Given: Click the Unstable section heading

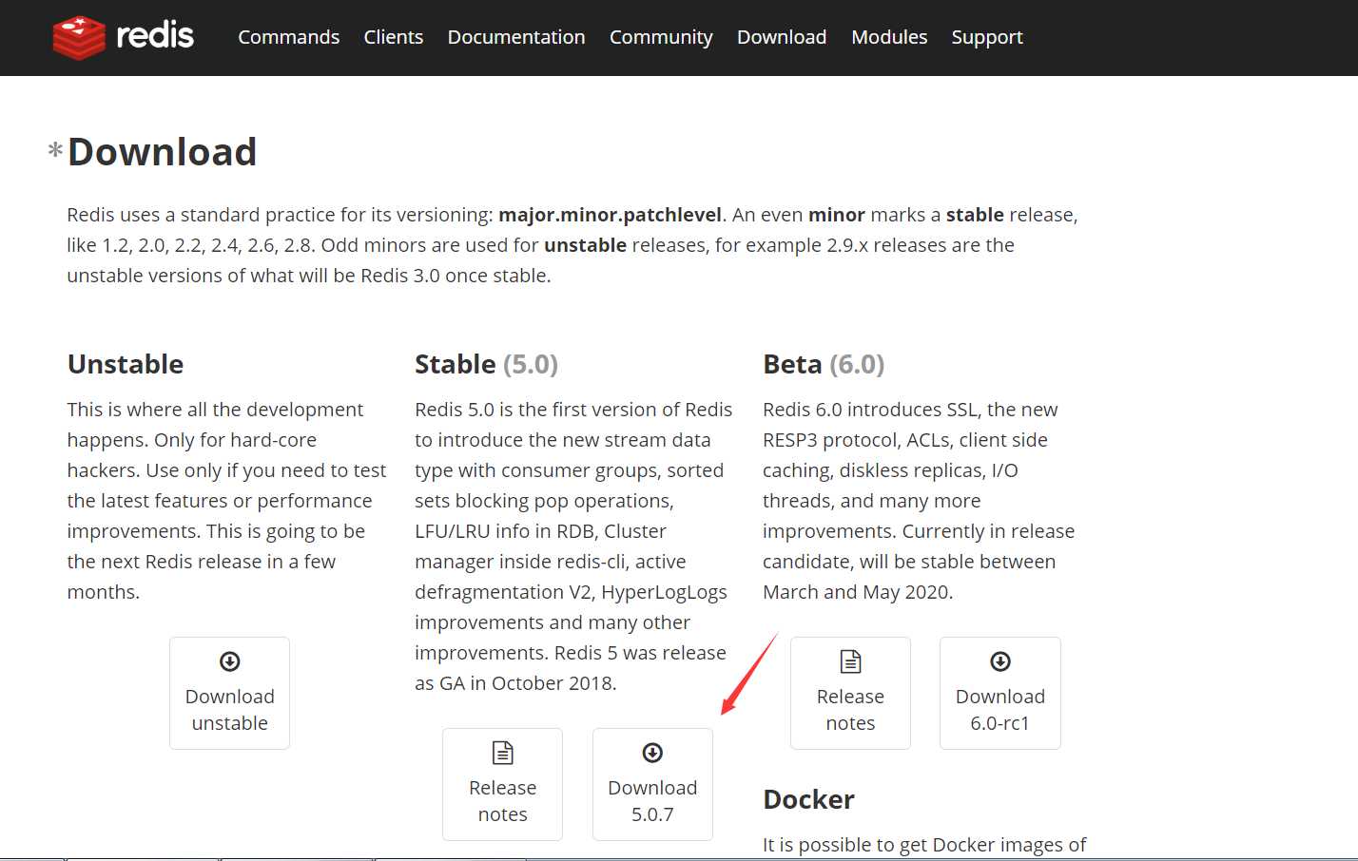Looking at the screenshot, I should click(x=126, y=364).
